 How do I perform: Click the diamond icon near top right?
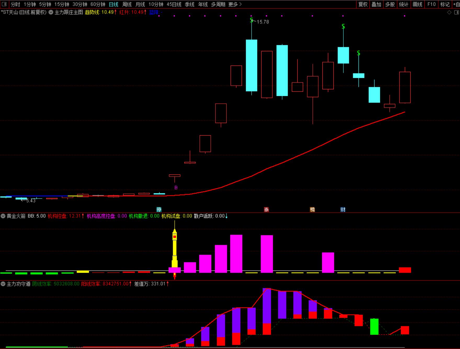point(449,12)
